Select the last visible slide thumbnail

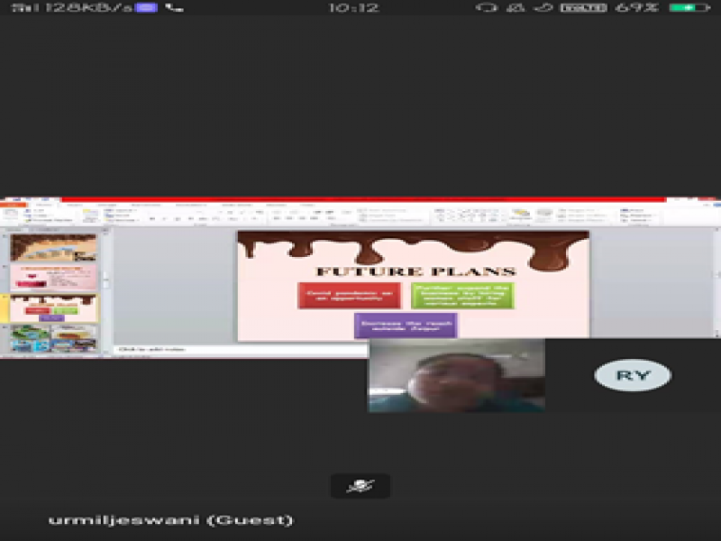(53, 338)
